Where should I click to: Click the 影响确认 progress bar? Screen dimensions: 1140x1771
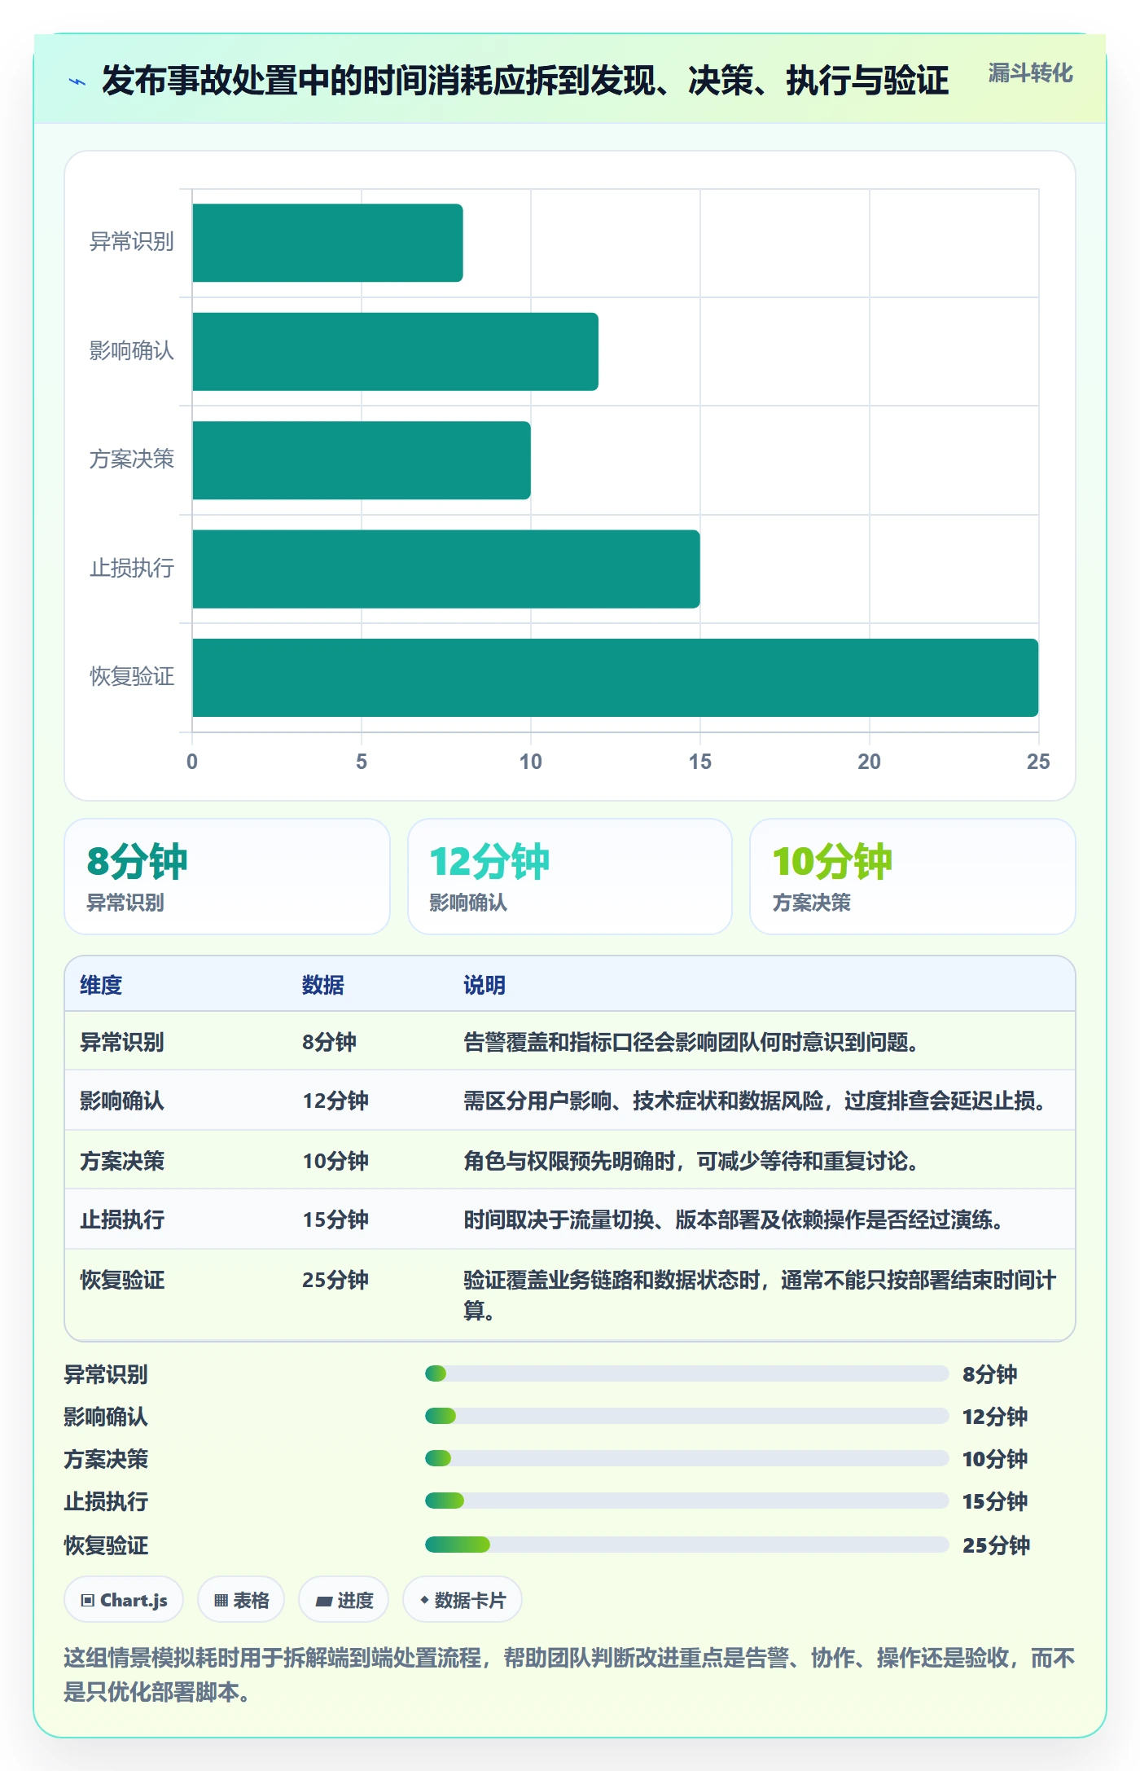point(686,1417)
